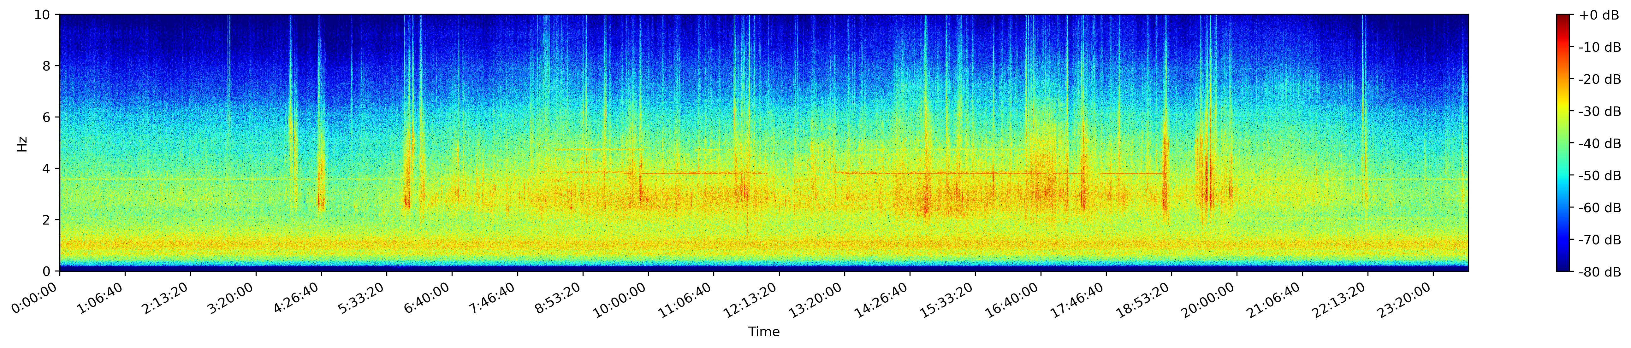Viewport: 1631px width, 348px height.
Task: Click the -30 dB colorbar label
Action: point(1600,112)
